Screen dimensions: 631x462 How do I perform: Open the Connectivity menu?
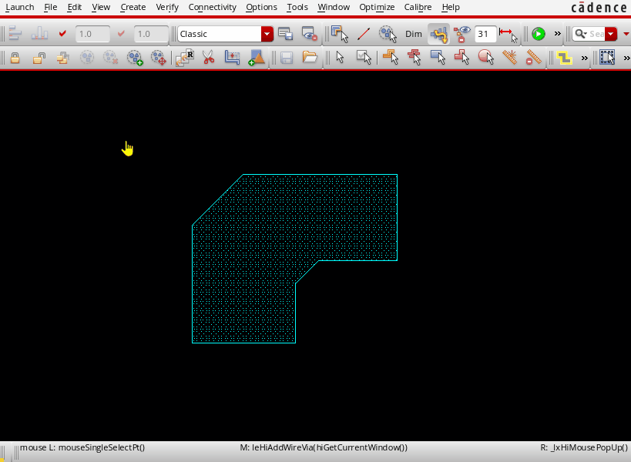[212, 7]
